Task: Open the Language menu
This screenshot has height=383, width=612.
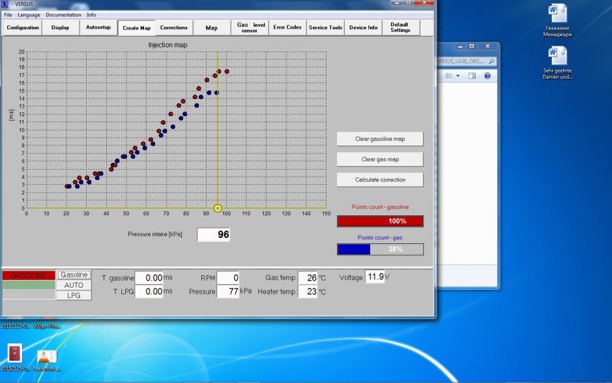Action: click(28, 14)
